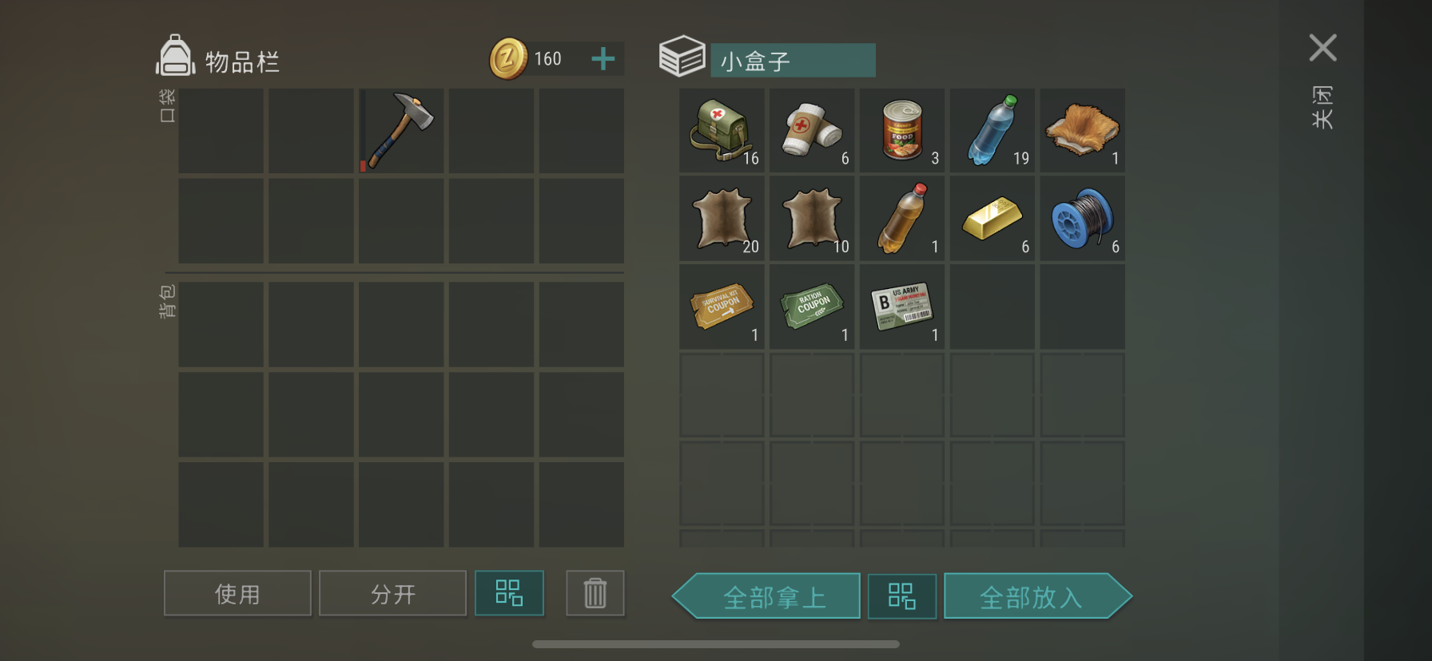Image resolution: width=1432 pixels, height=661 pixels.
Task: Pick the bandages stack of 6
Action: point(812,131)
